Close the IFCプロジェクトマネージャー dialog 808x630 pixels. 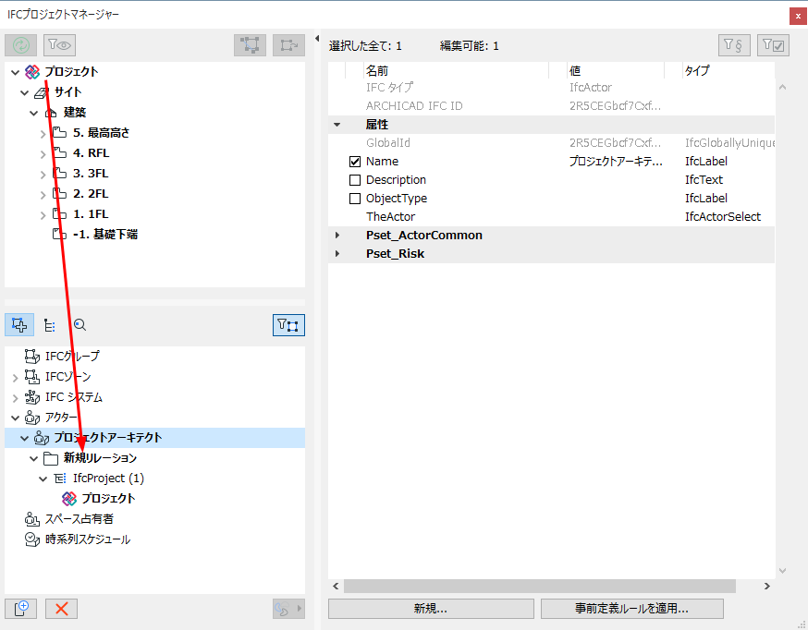[x=798, y=16]
